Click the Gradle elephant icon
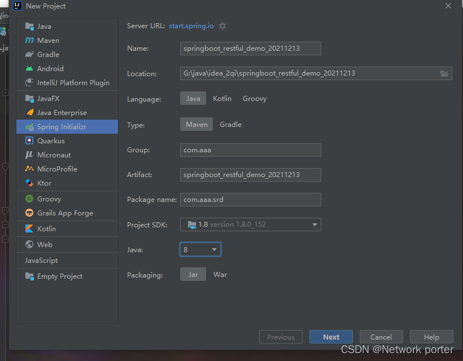This screenshot has height=361, width=463. (29, 54)
